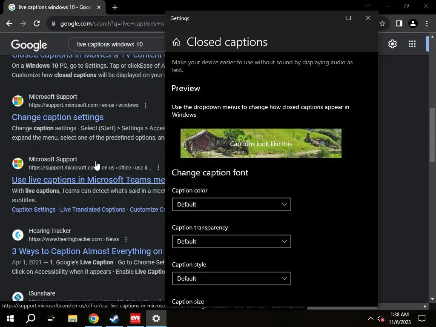Screen dimensions: 436x327
Task: Click Closed captions page heading
Action: (227, 42)
